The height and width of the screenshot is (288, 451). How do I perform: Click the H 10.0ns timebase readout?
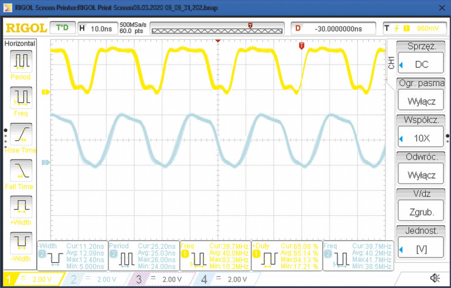tap(95, 28)
